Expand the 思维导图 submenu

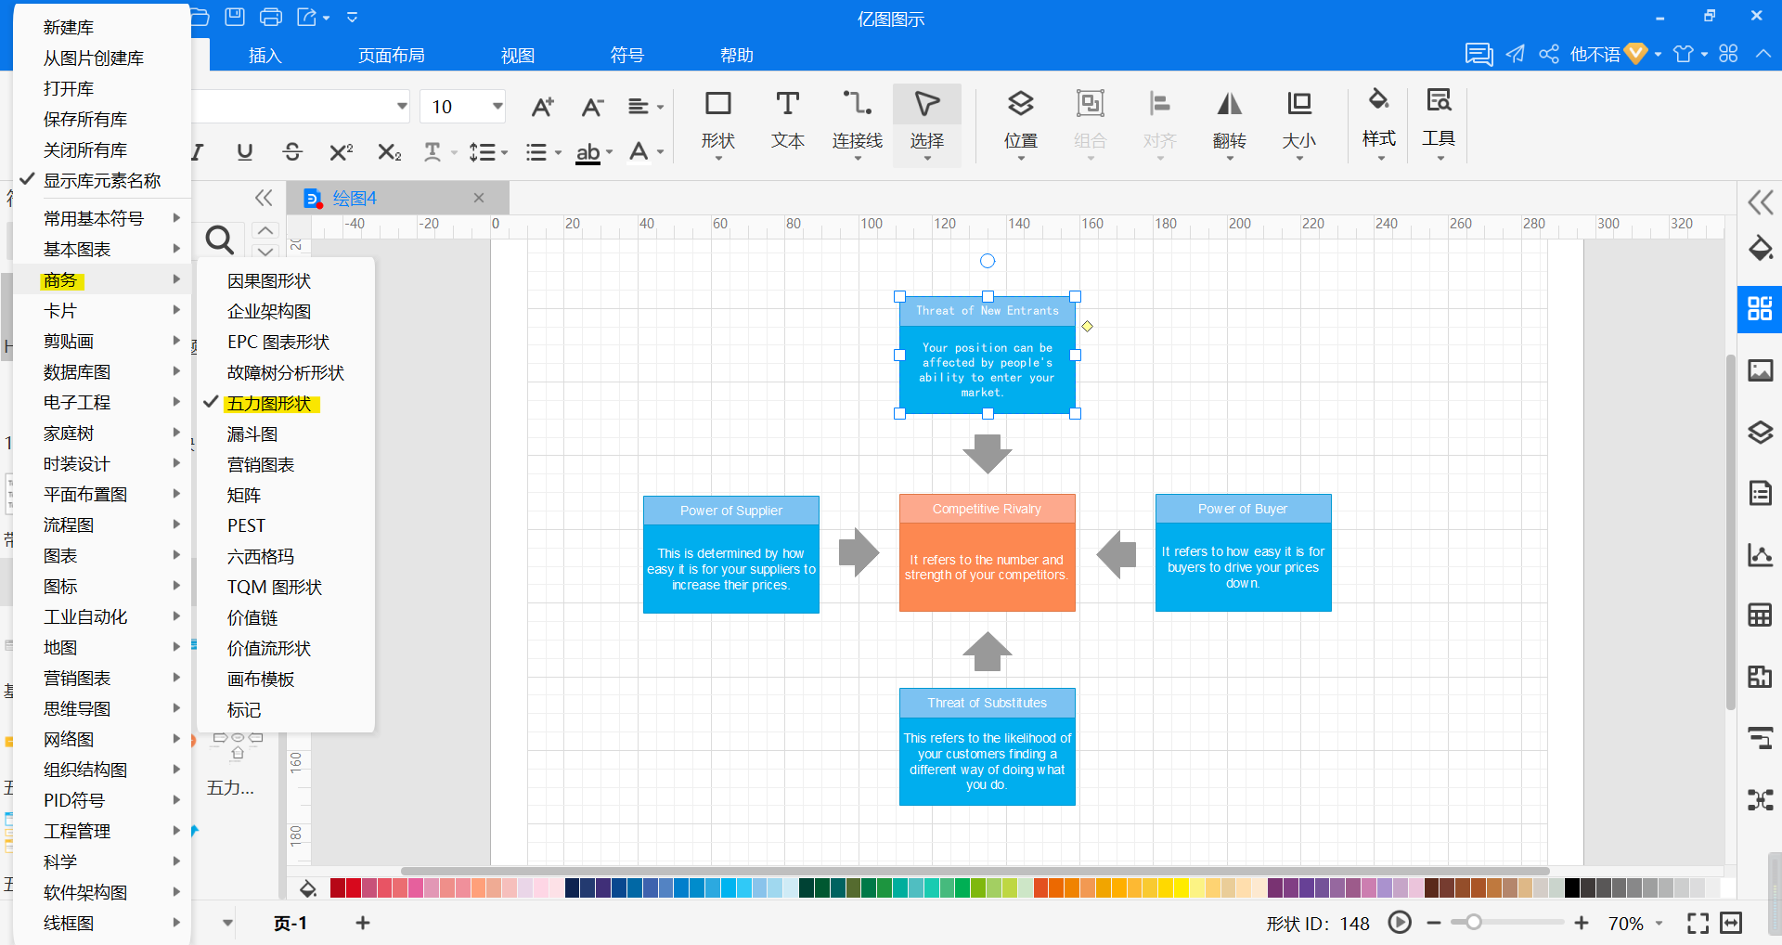pyautogui.click(x=102, y=708)
